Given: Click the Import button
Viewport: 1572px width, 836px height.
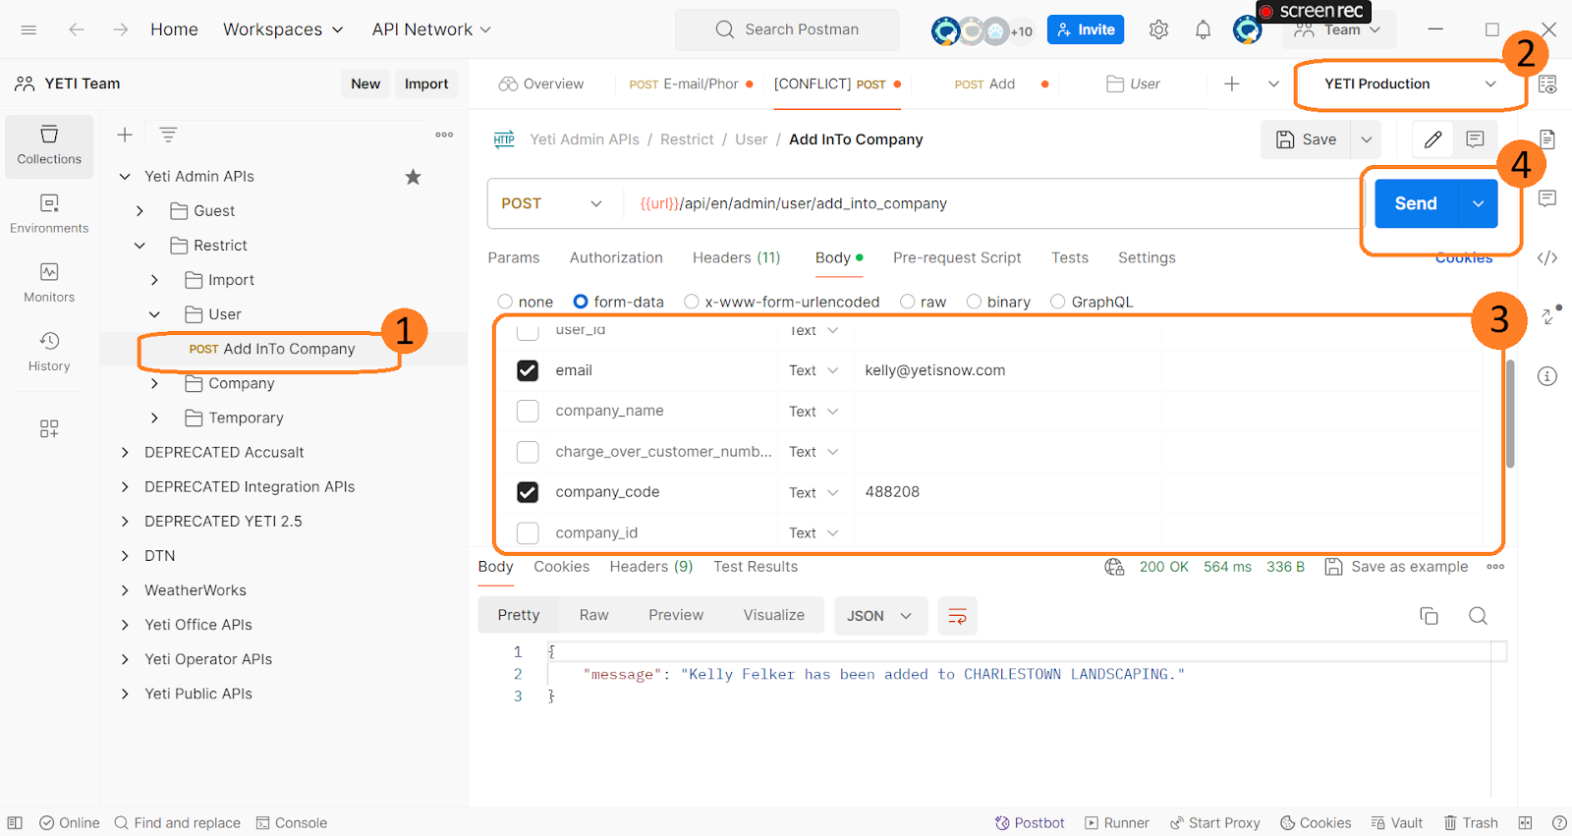Looking at the screenshot, I should (x=425, y=84).
